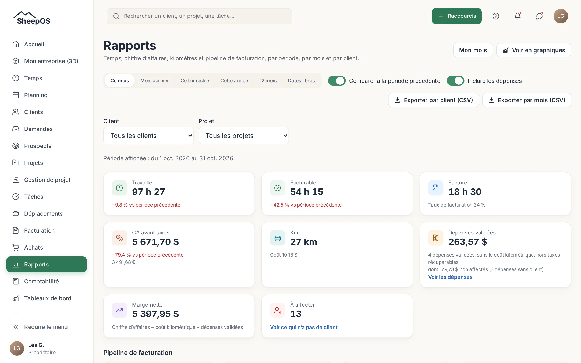Screen dimensions: 581x363
Task: Expand the Tous les projets dropdown
Action: pyautogui.click(x=244, y=136)
